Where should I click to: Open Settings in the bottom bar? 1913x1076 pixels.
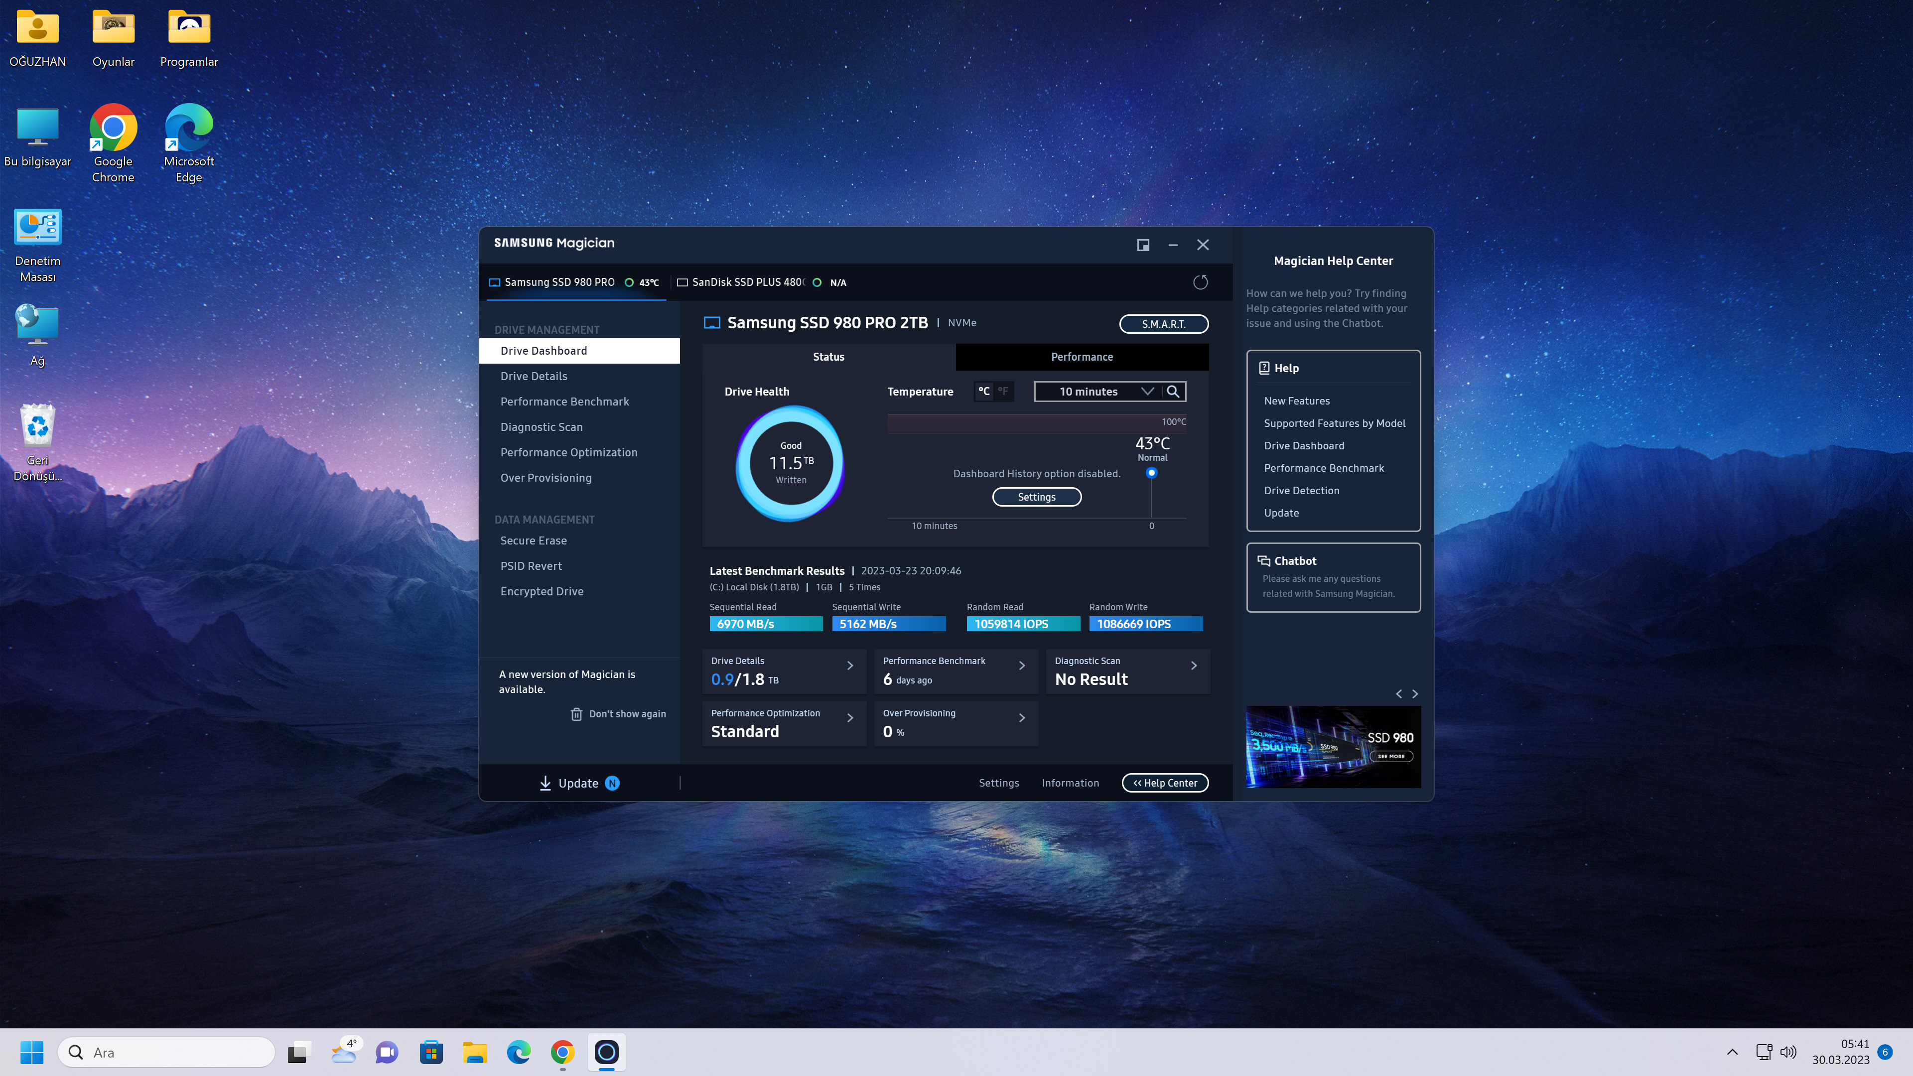click(x=999, y=783)
